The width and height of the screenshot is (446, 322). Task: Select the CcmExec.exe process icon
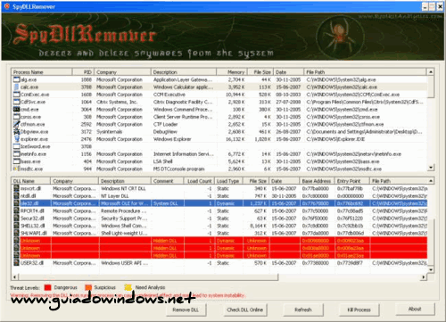pyautogui.click(x=16, y=95)
